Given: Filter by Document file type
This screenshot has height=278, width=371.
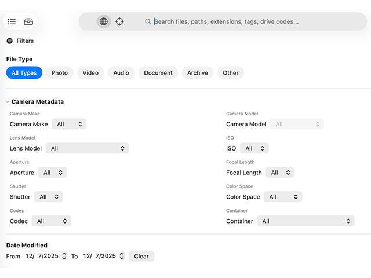Looking at the screenshot, I should click(x=158, y=73).
